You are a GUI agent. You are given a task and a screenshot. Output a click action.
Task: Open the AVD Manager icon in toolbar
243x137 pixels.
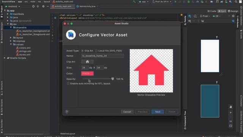tap(226, 2)
